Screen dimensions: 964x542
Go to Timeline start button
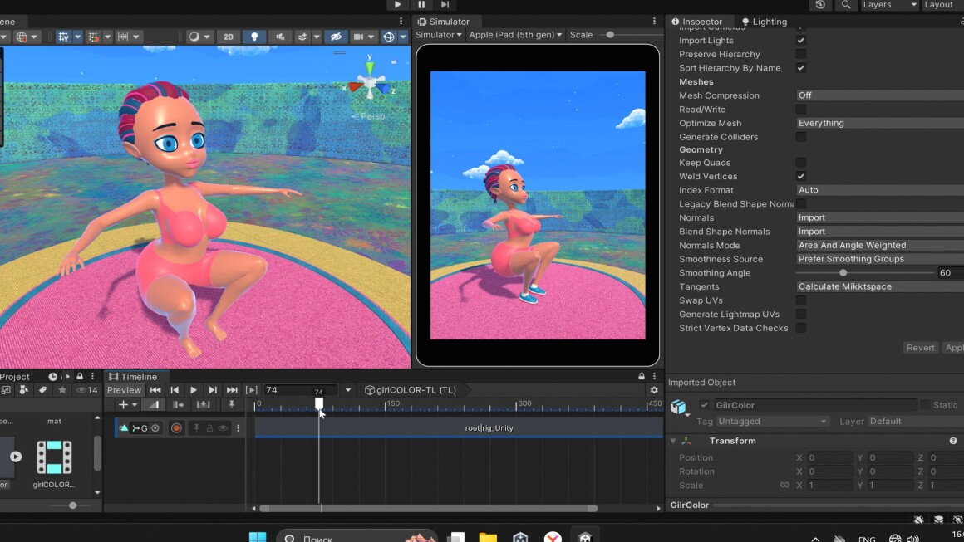pyautogui.click(x=155, y=390)
